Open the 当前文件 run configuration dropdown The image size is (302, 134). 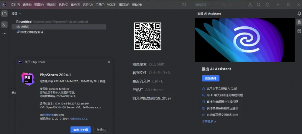pos(202,5)
